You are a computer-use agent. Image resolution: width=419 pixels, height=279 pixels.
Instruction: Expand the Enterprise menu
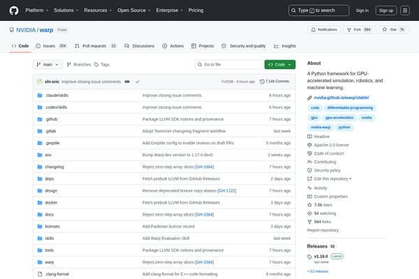click(169, 10)
